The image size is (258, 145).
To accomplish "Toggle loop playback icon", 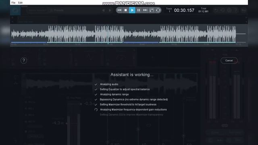I will coord(158,10).
